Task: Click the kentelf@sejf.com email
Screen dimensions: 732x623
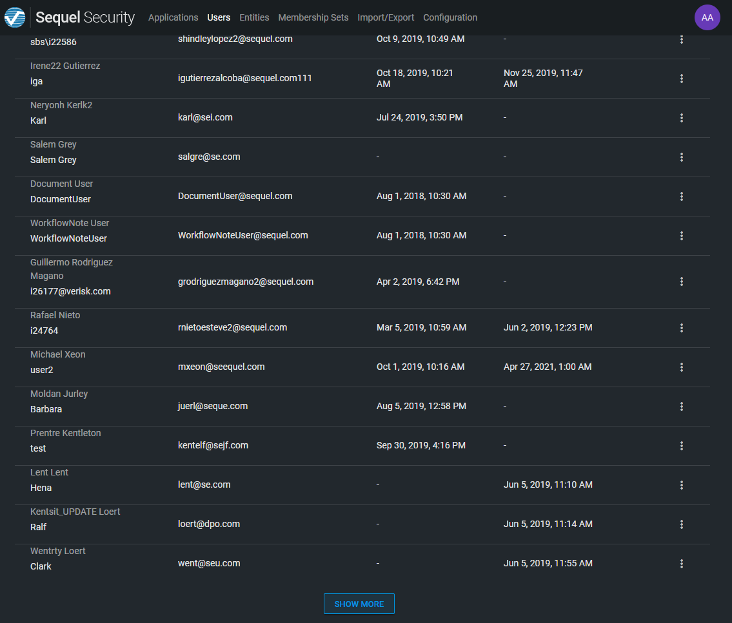Action: [x=213, y=445]
